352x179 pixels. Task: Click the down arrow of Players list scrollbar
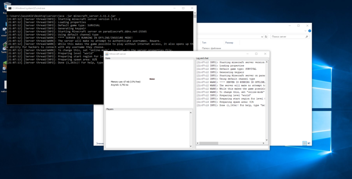tap(191, 146)
